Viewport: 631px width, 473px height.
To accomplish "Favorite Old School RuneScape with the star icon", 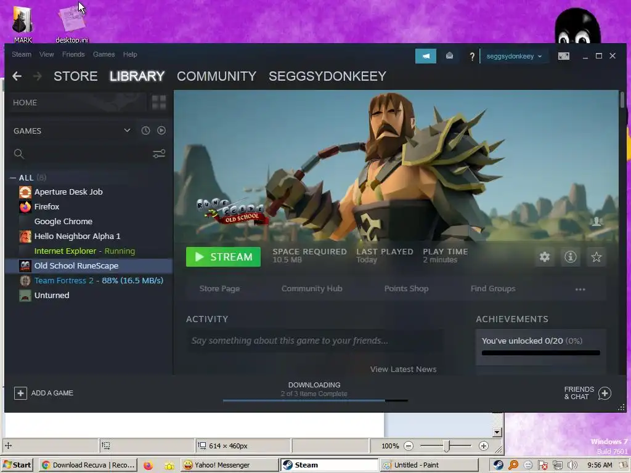I will tap(596, 257).
